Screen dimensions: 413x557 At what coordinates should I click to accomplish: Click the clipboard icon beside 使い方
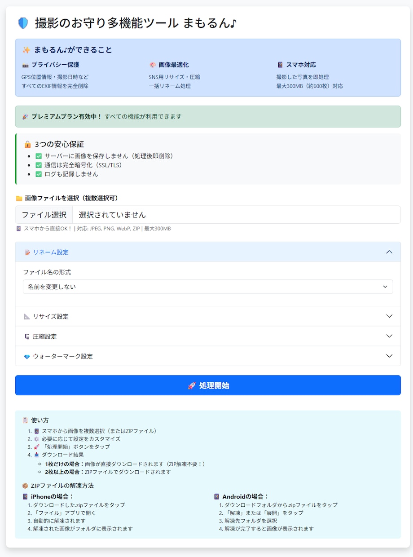tap(25, 420)
